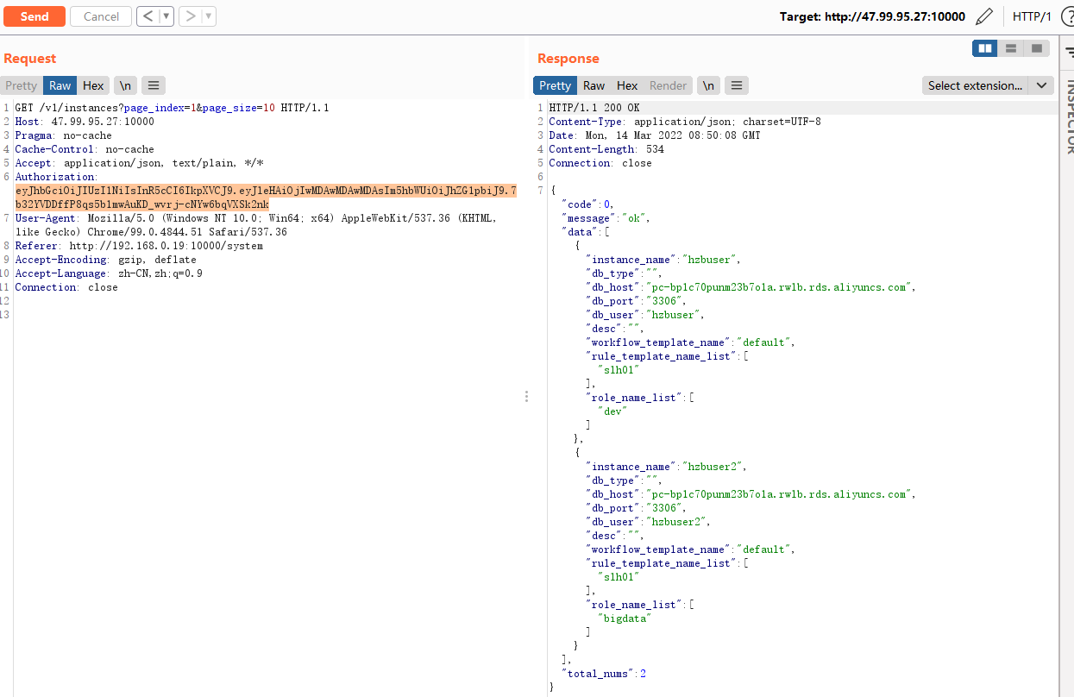Switch Response view to Raw tab
This screenshot has height=697, width=1074.
[x=594, y=85]
